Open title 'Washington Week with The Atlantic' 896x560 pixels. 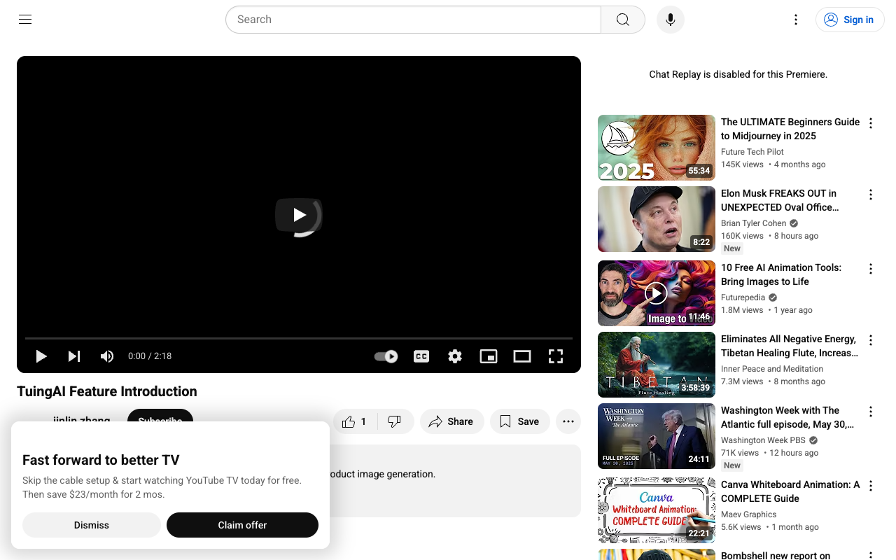[787, 417]
